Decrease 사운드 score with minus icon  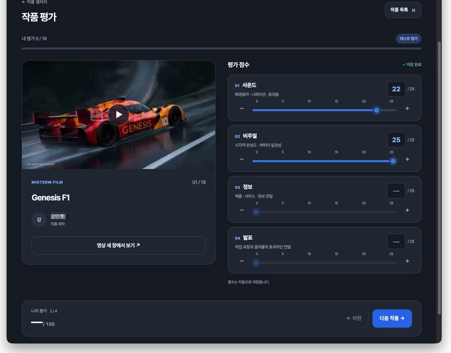pyautogui.click(x=242, y=108)
